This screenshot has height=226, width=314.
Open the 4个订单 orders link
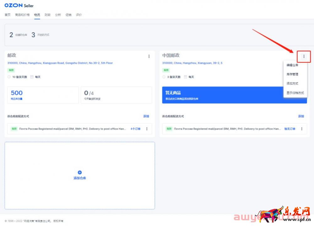136,129
